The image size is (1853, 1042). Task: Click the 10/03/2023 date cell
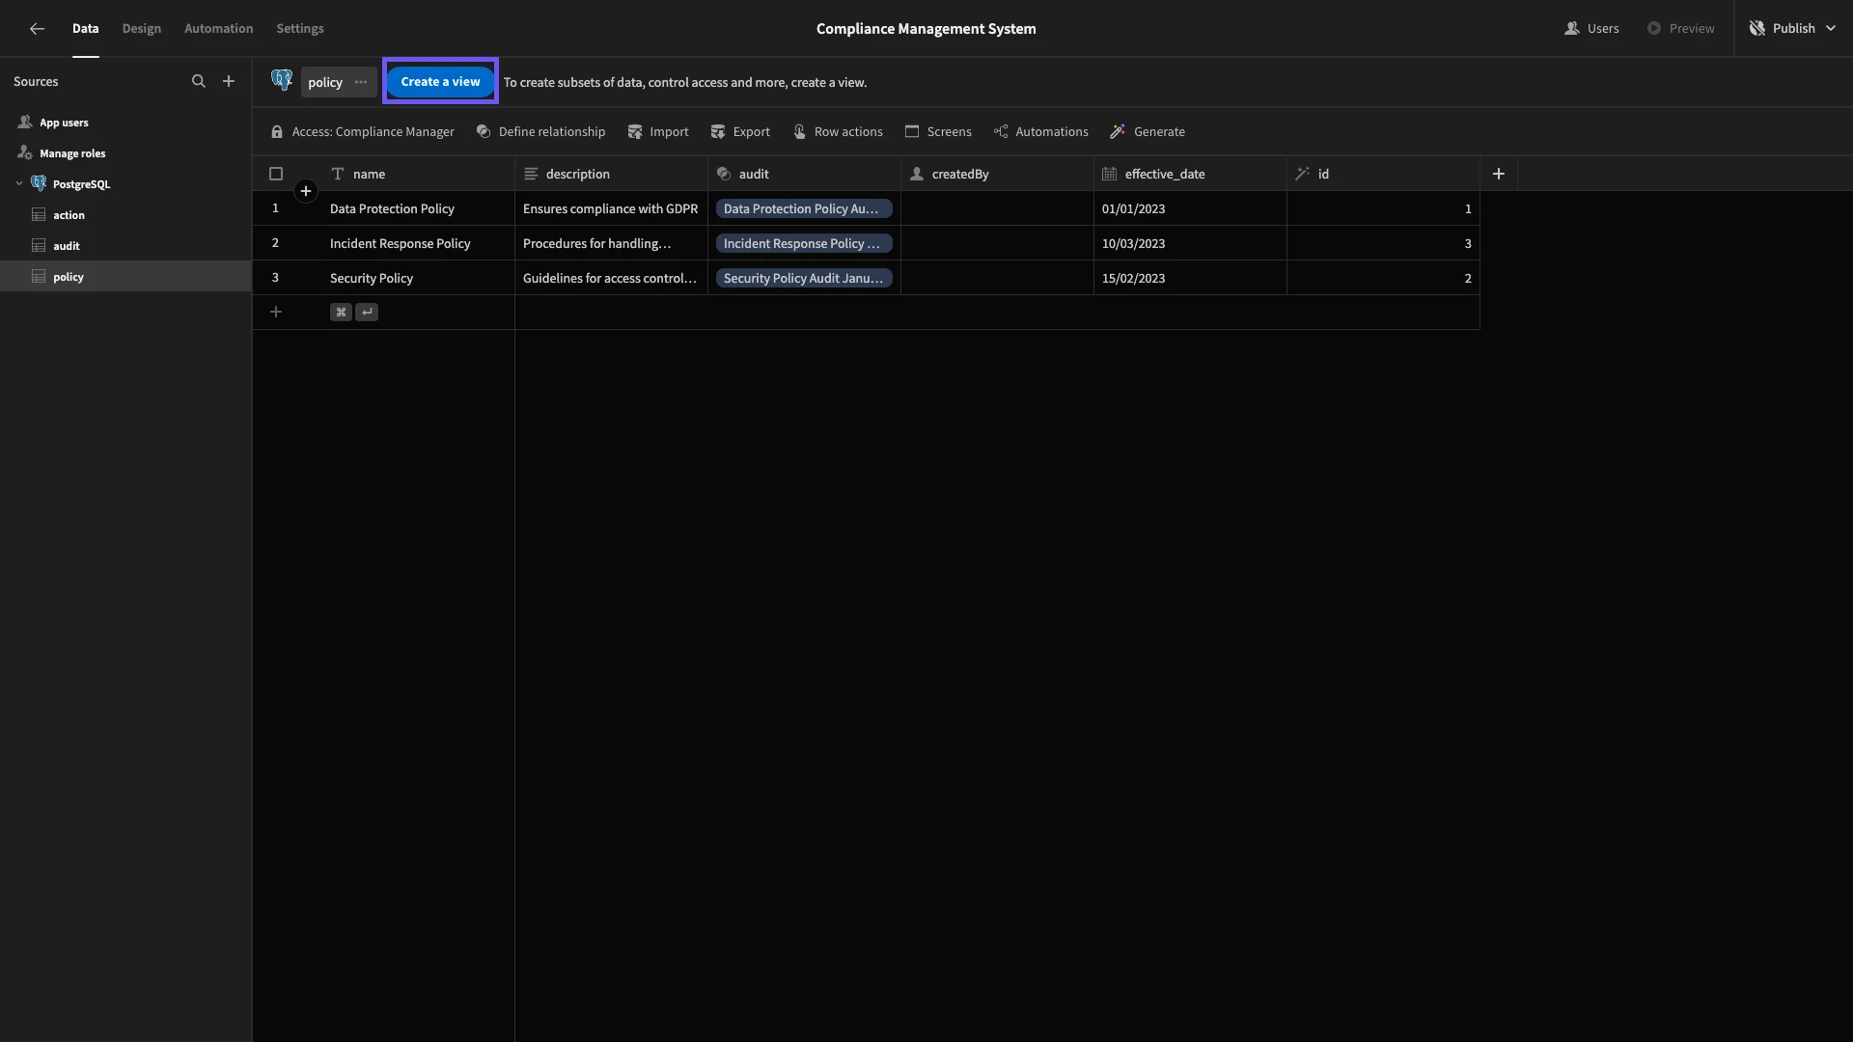[x=1190, y=243]
